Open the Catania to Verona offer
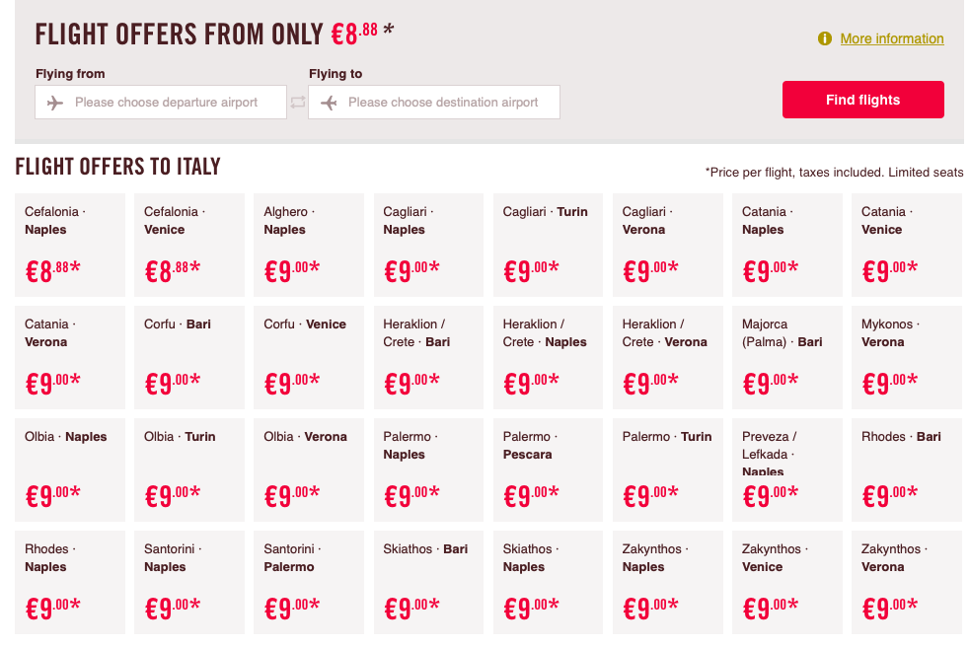 click(70, 357)
